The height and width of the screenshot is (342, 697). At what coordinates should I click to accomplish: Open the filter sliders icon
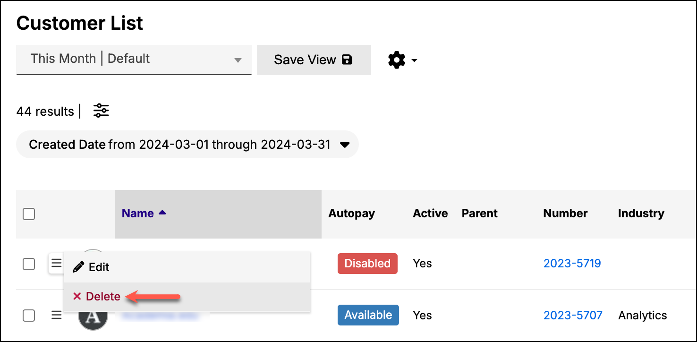101,111
